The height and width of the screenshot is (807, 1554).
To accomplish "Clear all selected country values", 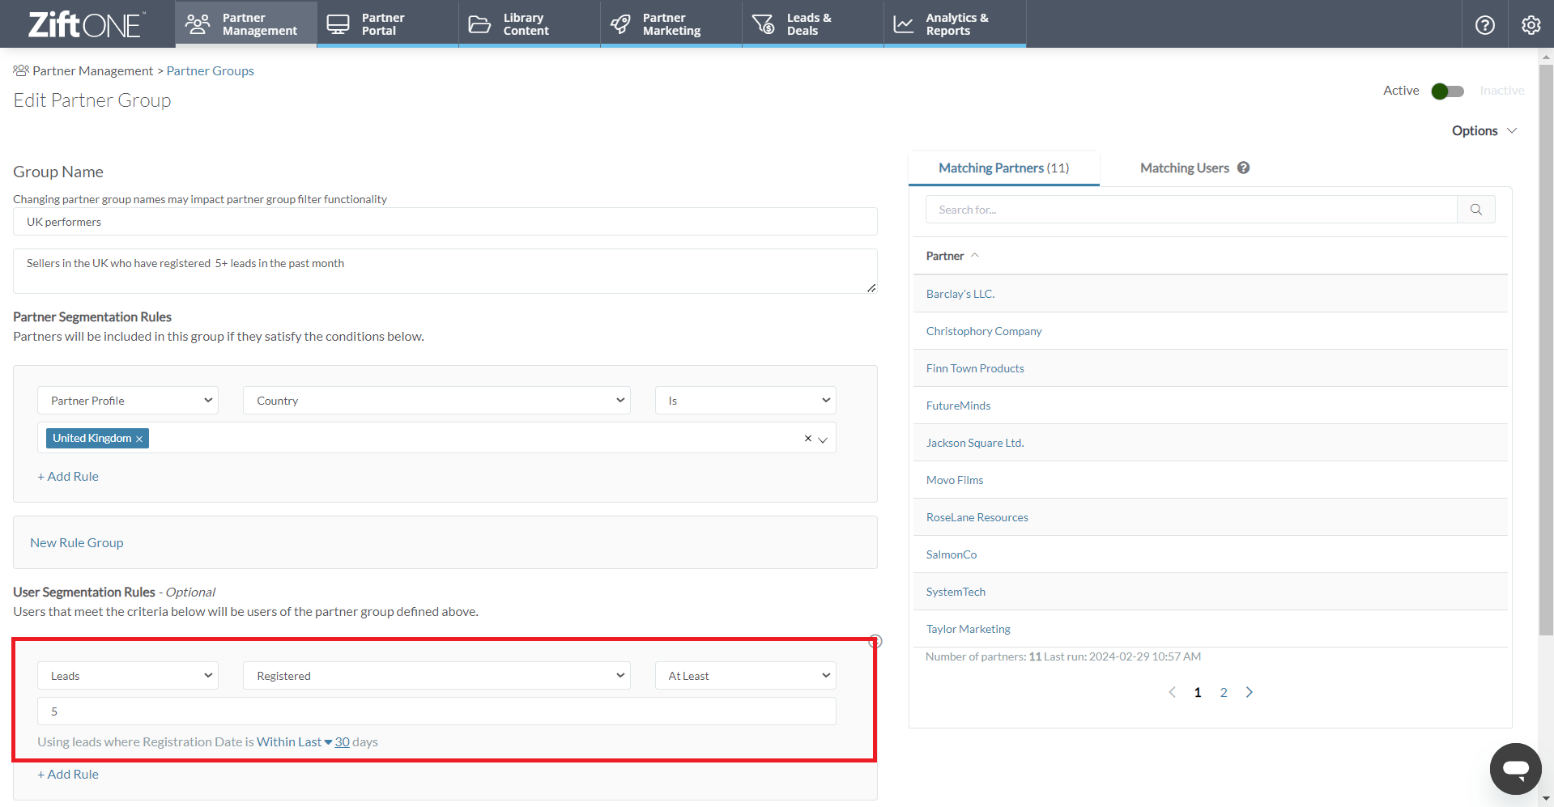I will (x=807, y=438).
